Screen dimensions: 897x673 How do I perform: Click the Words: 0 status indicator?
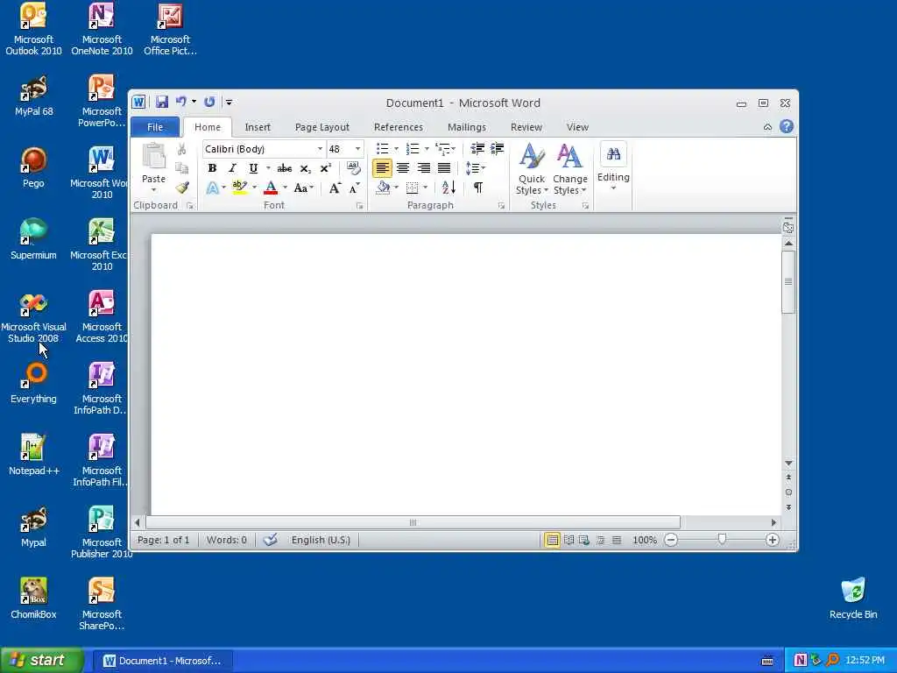coord(227,540)
